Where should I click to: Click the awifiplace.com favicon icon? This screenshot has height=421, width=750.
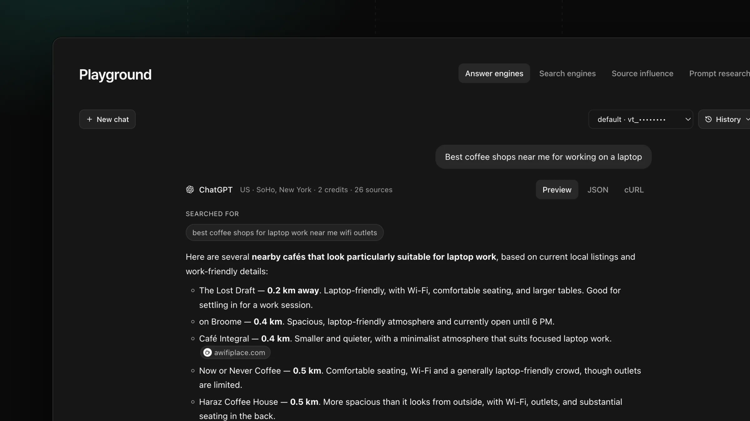click(207, 352)
